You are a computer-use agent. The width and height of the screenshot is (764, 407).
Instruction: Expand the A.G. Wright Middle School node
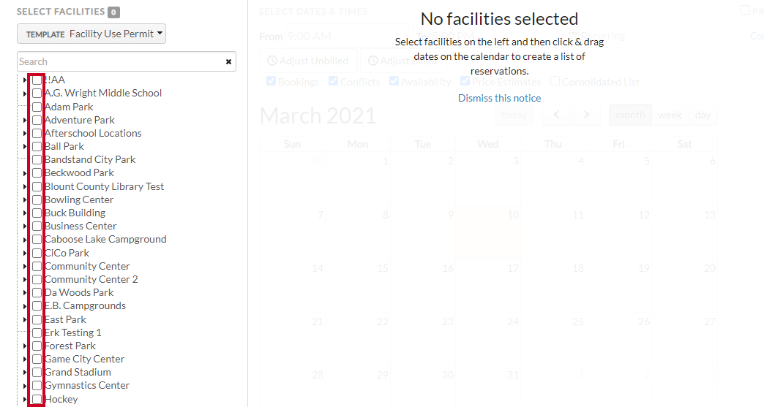point(24,94)
